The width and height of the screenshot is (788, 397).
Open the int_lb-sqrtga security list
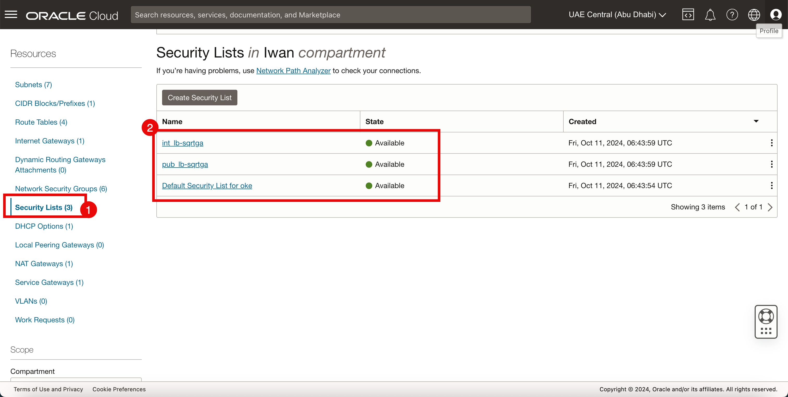[182, 143]
